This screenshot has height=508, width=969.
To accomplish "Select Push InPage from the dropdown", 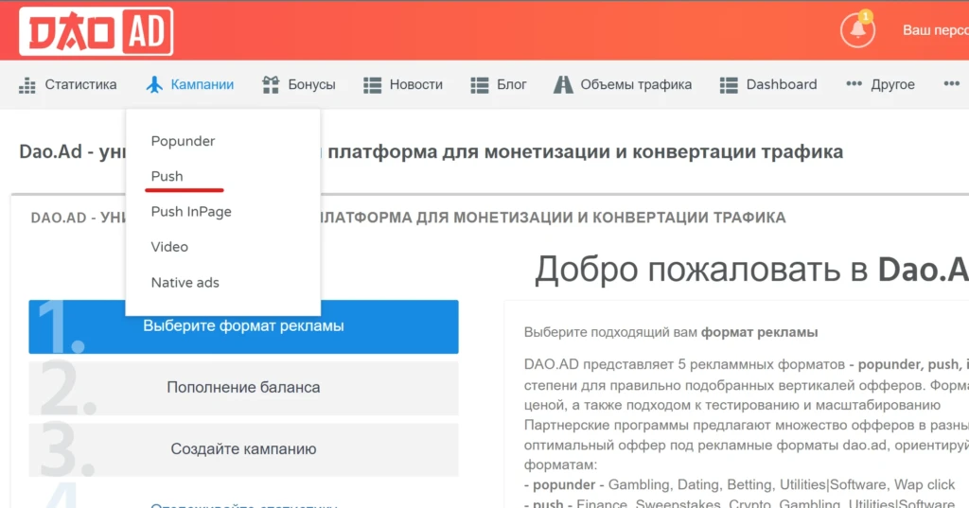I will tap(191, 212).
